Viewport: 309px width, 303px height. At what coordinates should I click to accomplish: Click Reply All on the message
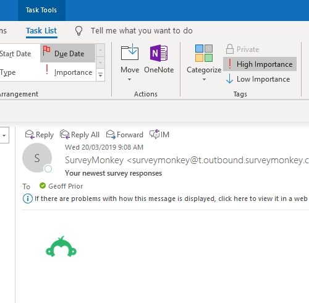[x=80, y=135]
